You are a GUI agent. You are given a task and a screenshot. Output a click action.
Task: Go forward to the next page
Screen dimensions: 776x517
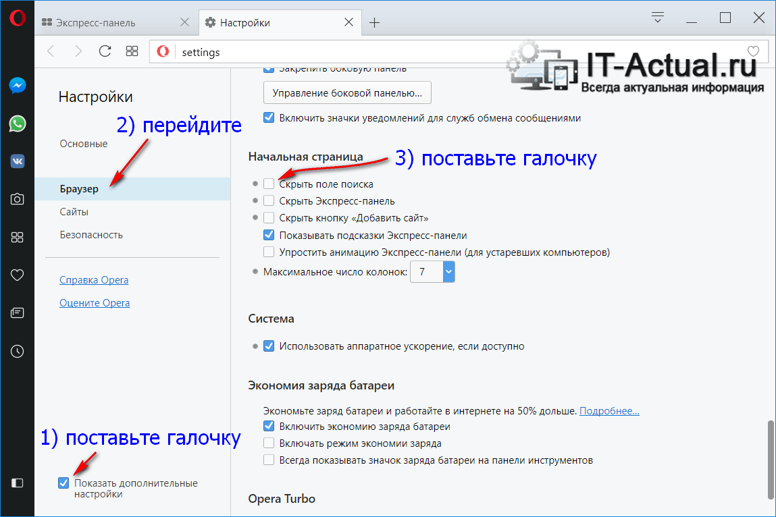click(x=78, y=51)
